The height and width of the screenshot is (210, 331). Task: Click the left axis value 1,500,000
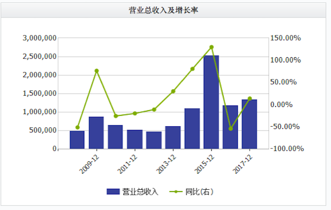tap(40, 93)
